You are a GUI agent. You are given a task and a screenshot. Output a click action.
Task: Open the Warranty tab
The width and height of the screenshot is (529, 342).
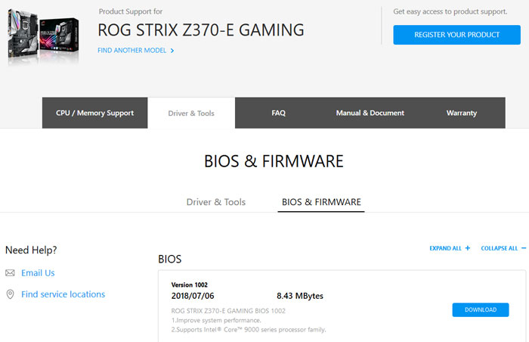[x=462, y=113]
